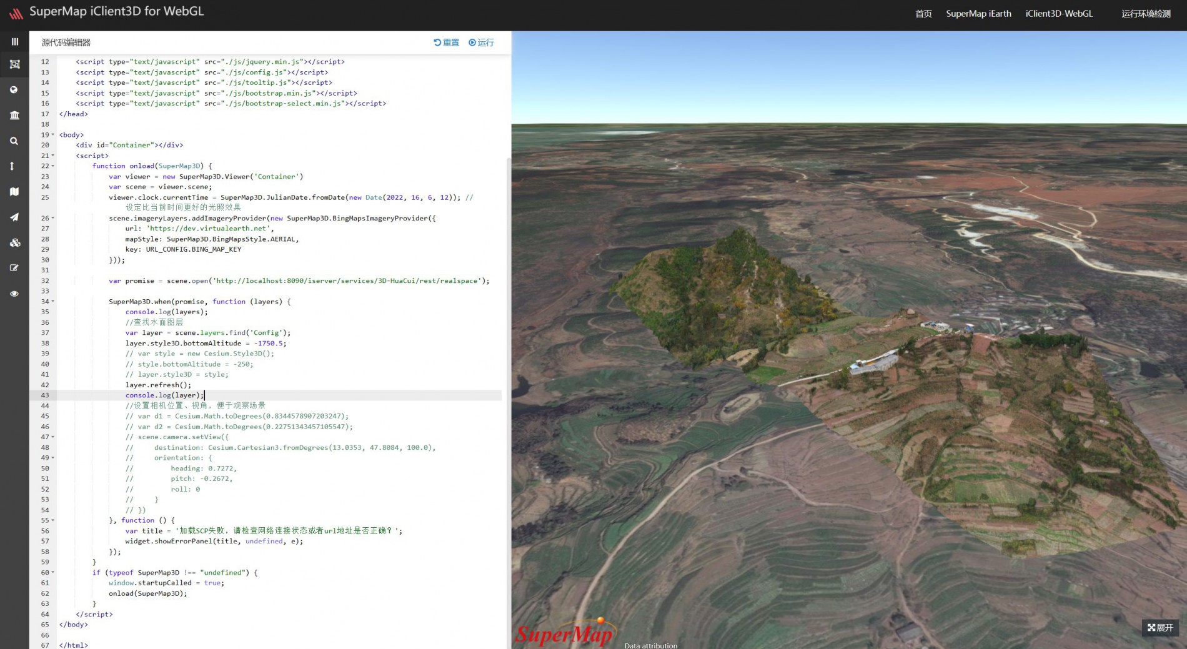Open the cubes sidebar category
The width and height of the screenshot is (1187, 649).
point(14,243)
